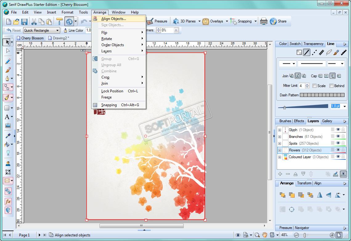This screenshot has width=351, height=241.
Task: Add a new layer with plus icon
Action: point(280,174)
